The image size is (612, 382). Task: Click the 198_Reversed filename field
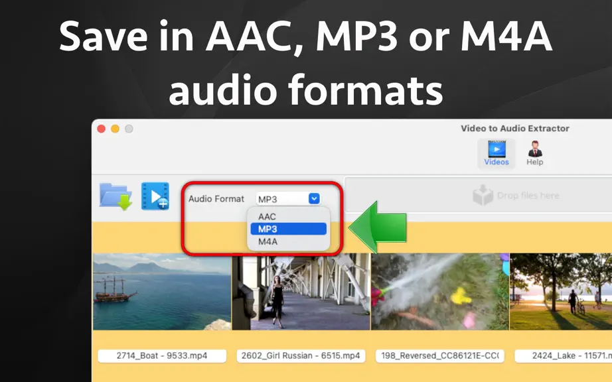(440, 355)
